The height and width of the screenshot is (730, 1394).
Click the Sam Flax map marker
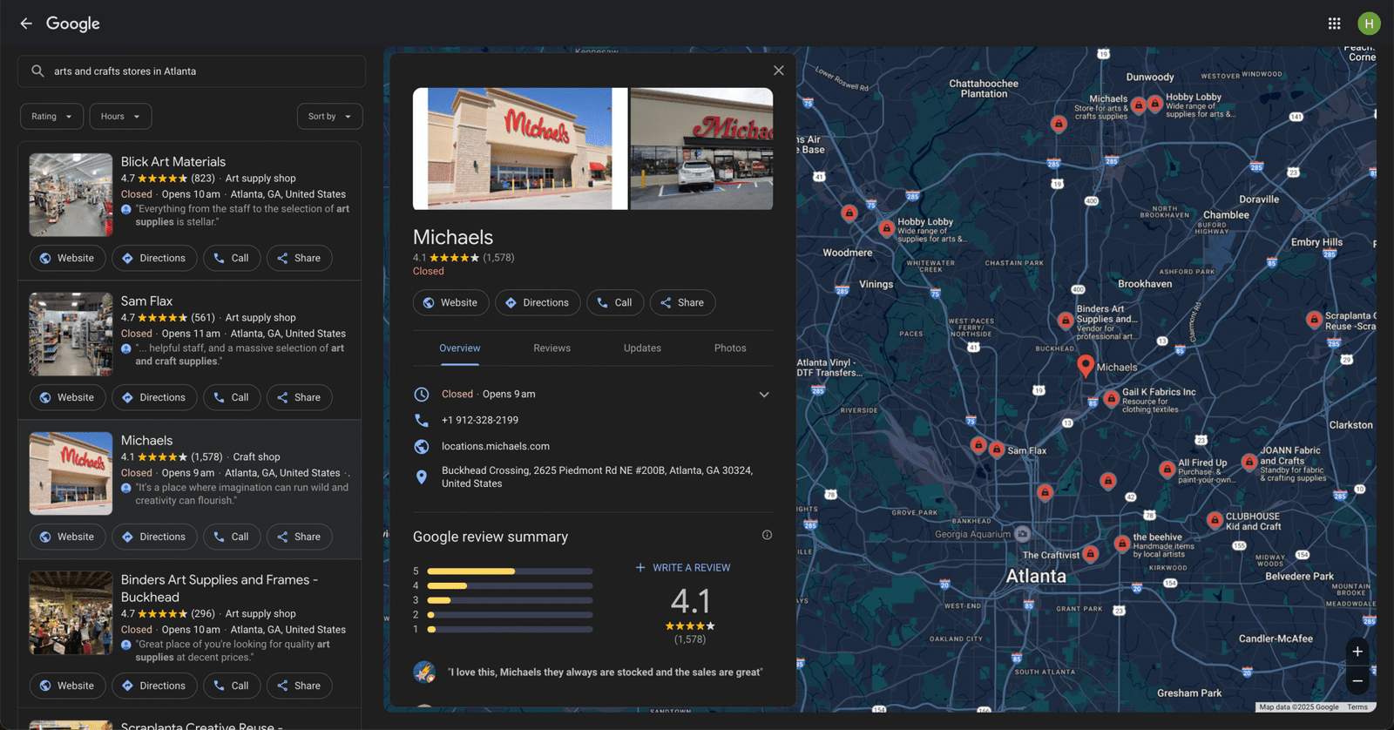tap(997, 449)
